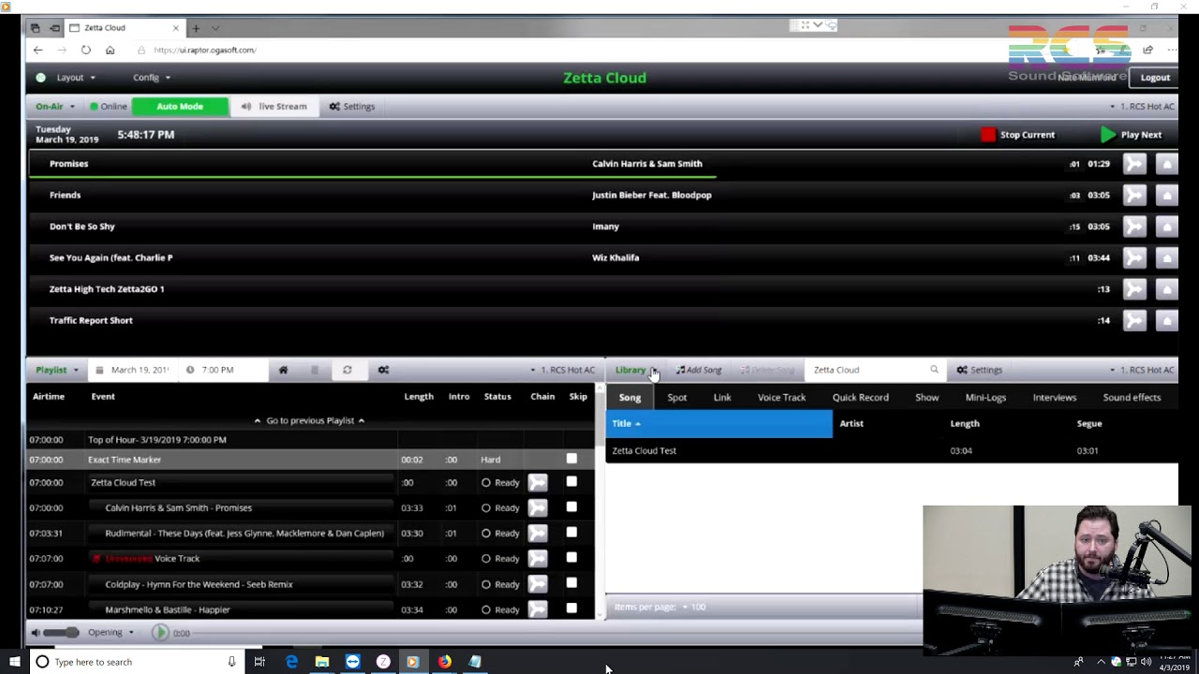
Task: Click the Add Song button
Action: point(700,370)
